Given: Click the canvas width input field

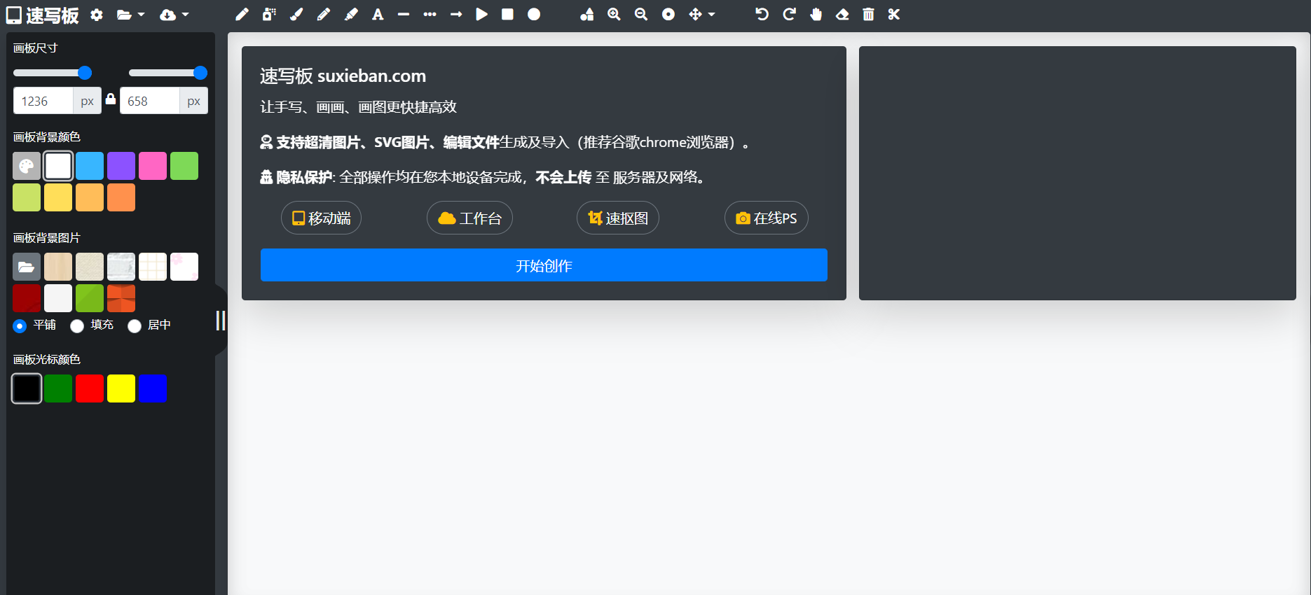Looking at the screenshot, I should pos(43,101).
